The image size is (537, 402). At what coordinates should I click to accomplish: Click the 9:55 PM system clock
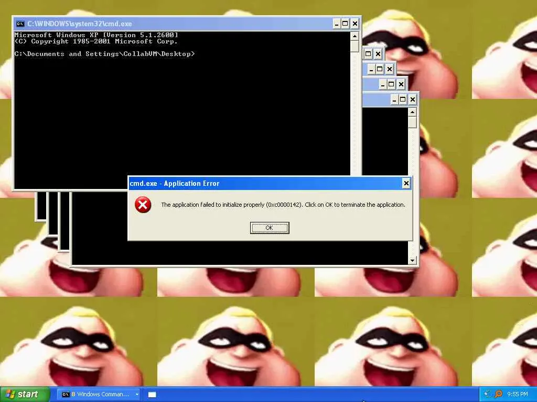(518, 395)
